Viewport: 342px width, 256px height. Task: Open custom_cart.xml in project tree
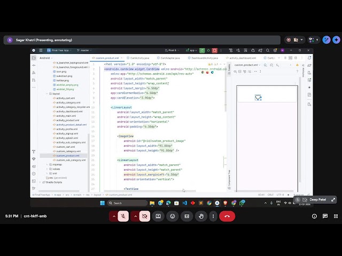(x=64, y=147)
